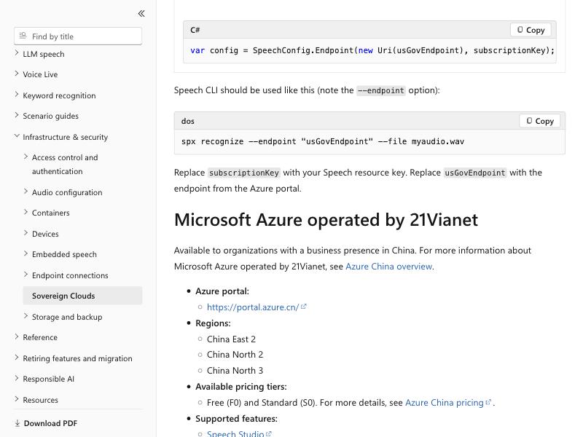Click the Azure portal bullet label
This screenshot has width=583, height=437.
(222, 291)
